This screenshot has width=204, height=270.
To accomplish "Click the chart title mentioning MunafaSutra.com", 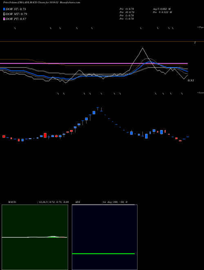I will 42,2.
